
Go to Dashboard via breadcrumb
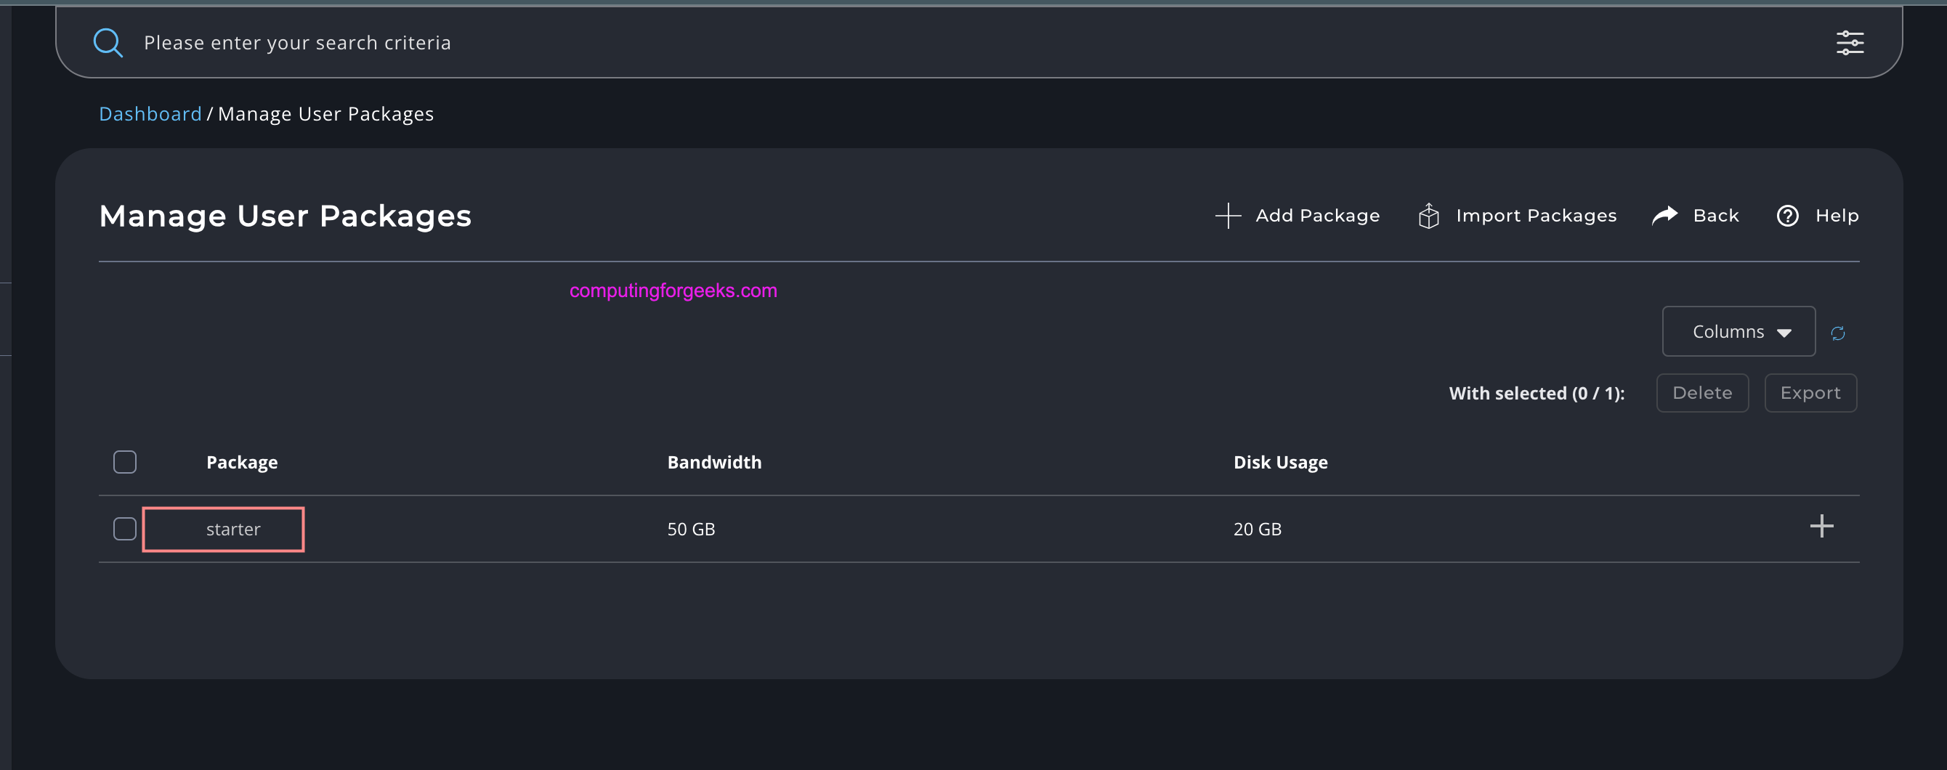(150, 113)
